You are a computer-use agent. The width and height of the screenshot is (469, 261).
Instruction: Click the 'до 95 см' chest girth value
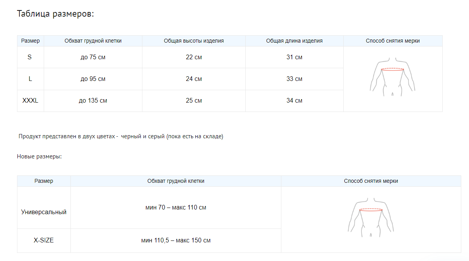pos(93,79)
